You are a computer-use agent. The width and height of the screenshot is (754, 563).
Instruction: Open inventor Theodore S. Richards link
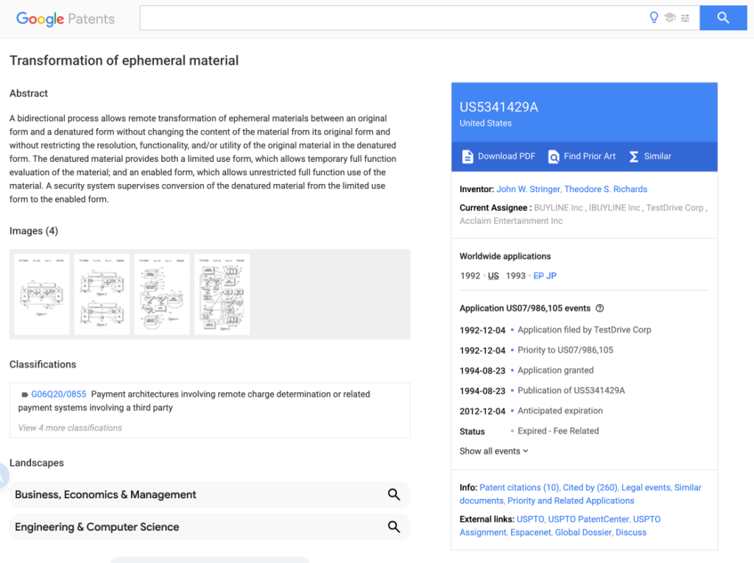605,189
